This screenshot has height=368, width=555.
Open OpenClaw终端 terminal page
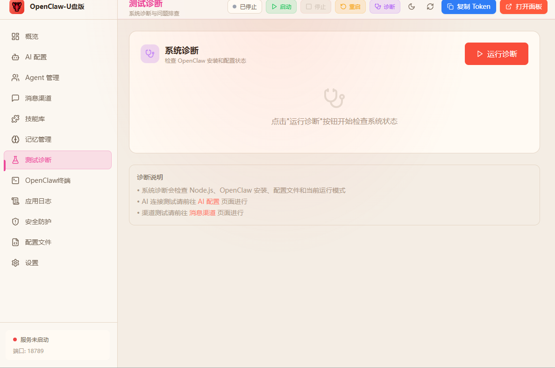tap(57, 180)
